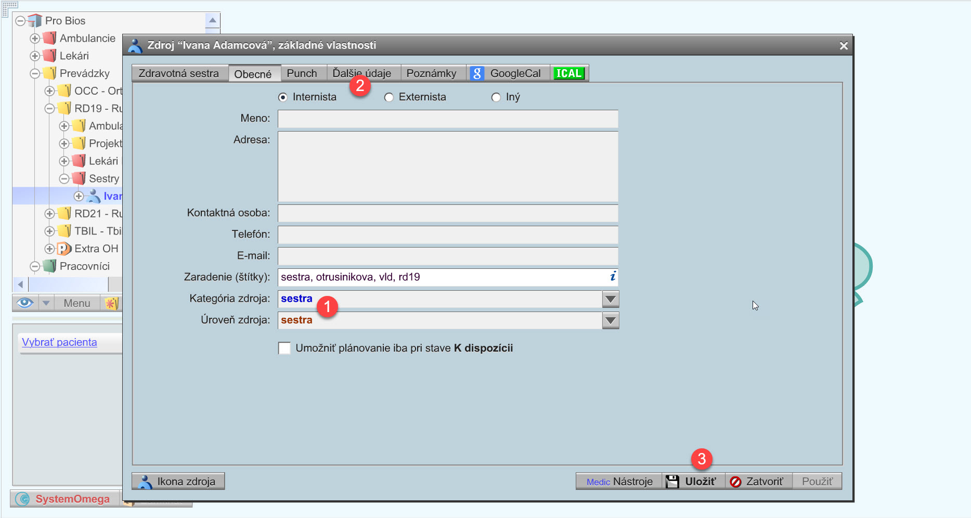Image resolution: width=971 pixels, height=518 pixels.
Task: Click into the Telefón input field
Action: [447, 235]
